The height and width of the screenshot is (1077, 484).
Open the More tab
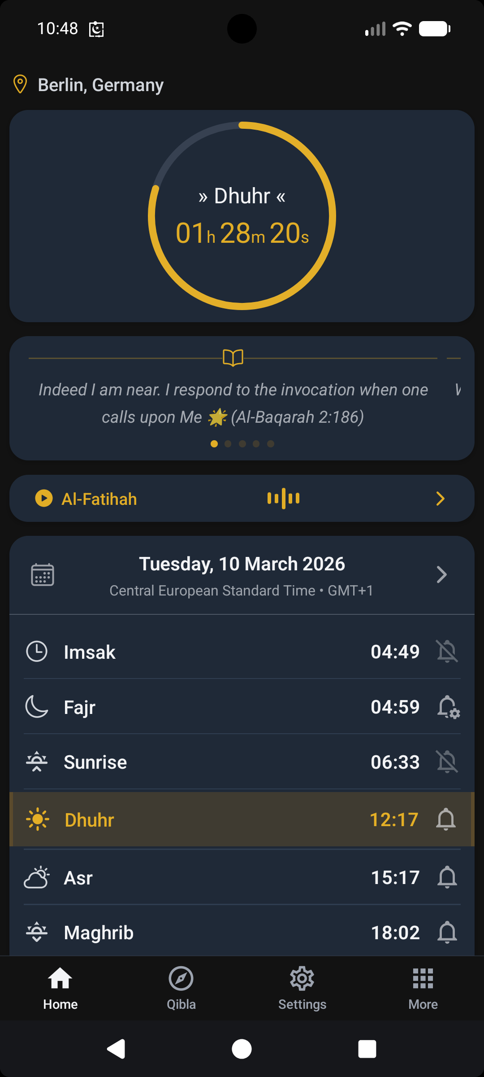(423, 987)
